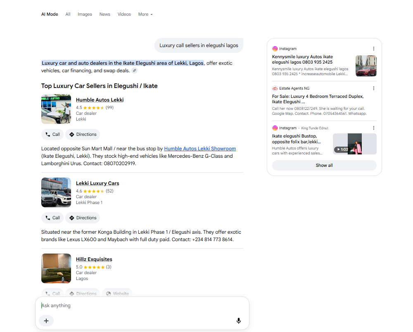Open the Lekki Luxury Cars listing title
Screen dimensions: 413x332
click(x=97, y=183)
